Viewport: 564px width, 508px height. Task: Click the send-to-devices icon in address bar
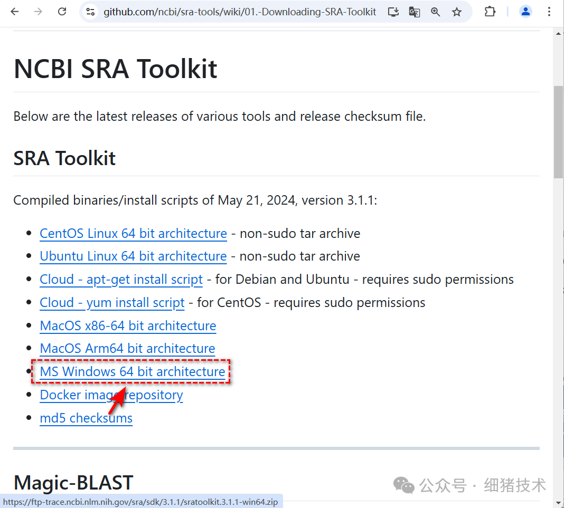tap(393, 12)
